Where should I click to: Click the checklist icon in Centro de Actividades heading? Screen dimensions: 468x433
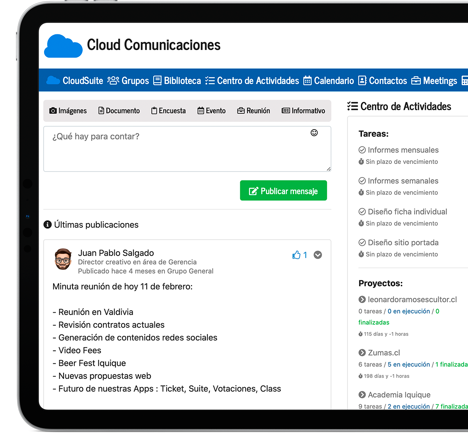tap(353, 106)
